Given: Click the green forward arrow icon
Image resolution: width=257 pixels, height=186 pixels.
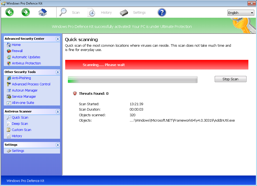Looking at the screenshot, I should [x=26, y=12].
